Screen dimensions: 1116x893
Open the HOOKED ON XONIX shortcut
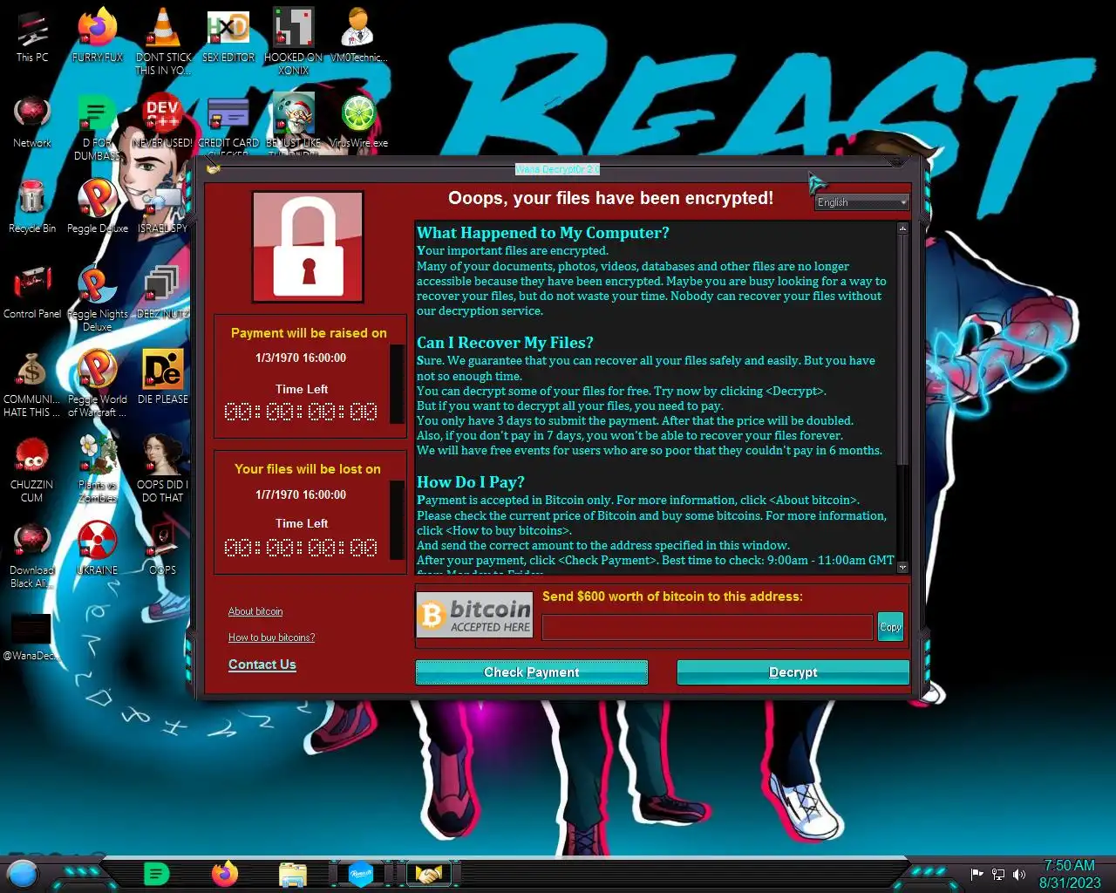tap(293, 40)
